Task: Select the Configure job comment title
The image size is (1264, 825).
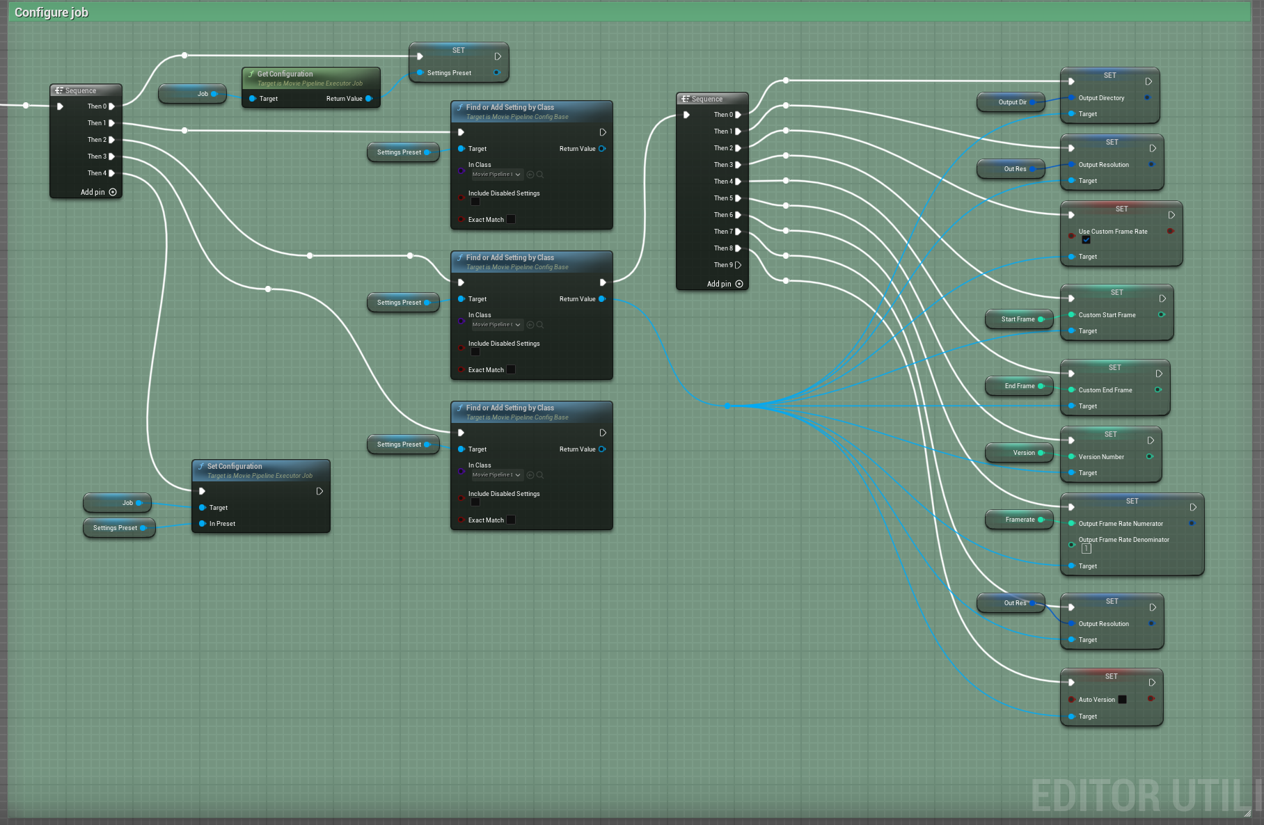Action: pos(52,13)
